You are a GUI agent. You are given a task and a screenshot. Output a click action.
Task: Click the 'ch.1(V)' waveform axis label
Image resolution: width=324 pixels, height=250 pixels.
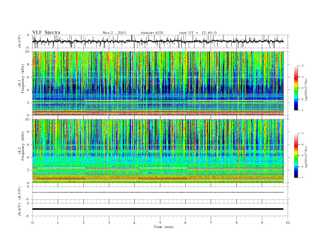(x=20, y=41)
